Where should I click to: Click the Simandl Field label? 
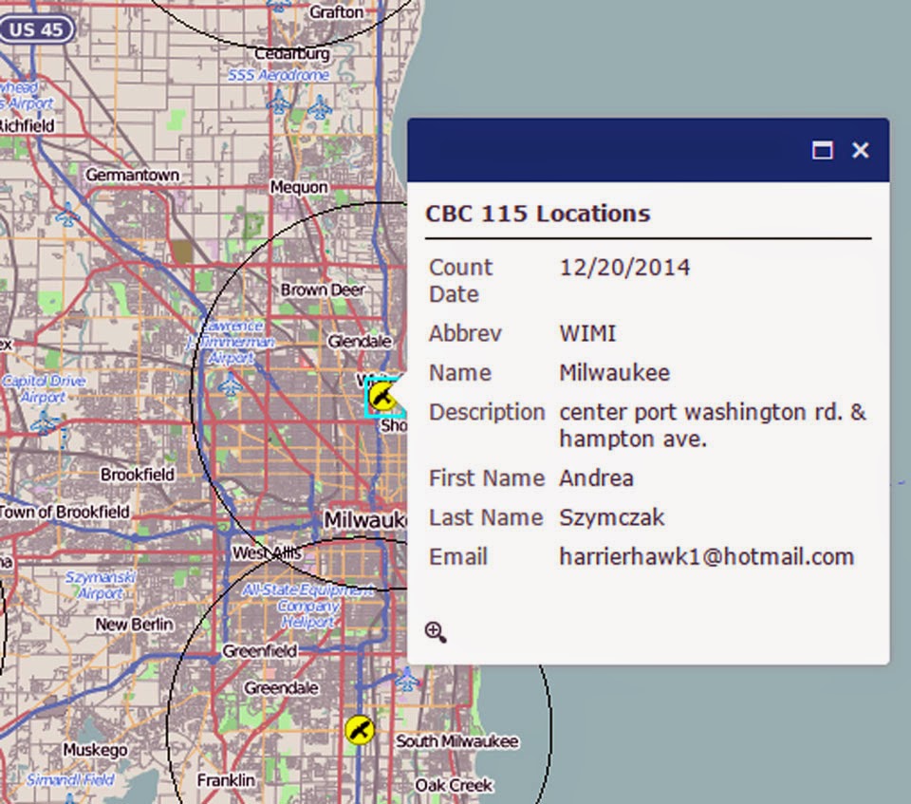[x=70, y=779]
